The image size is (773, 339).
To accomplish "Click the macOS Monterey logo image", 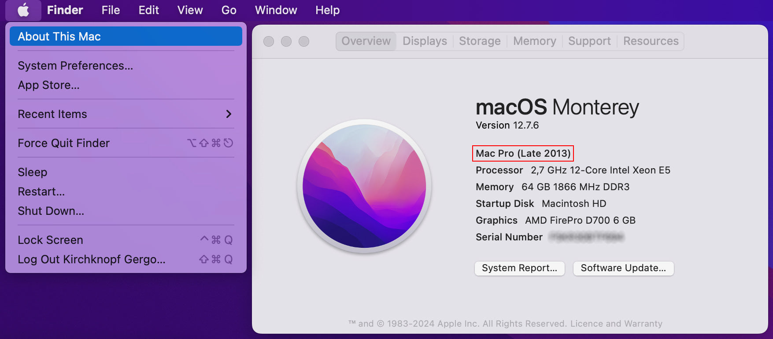I will (364, 186).
